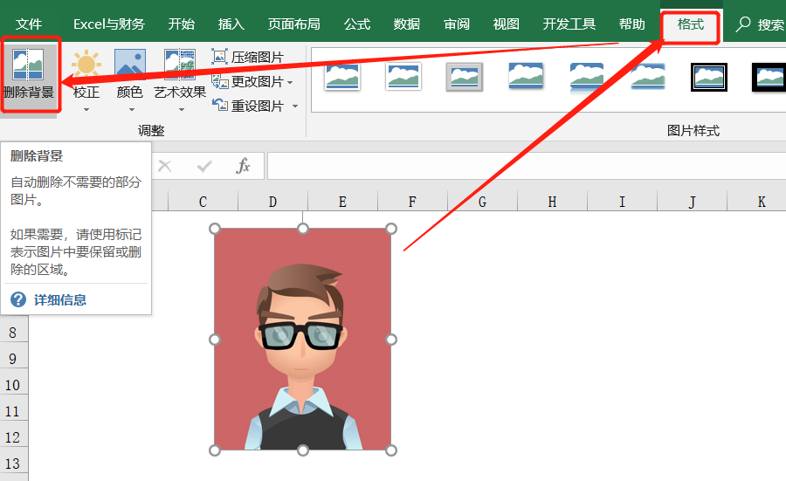
Task: Click the formula bar cancel X icon
Action: point(165,166)
